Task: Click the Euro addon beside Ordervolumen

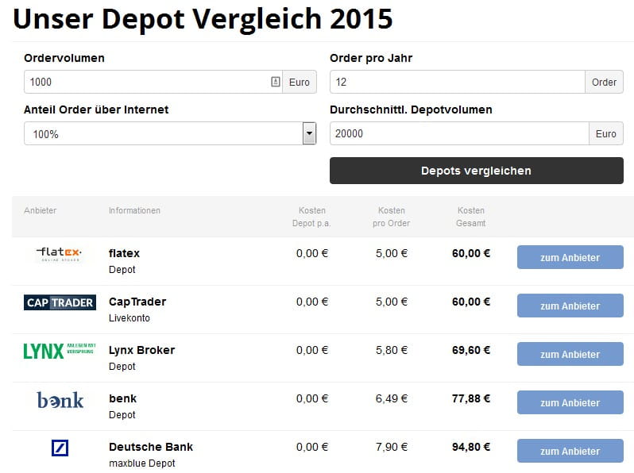Action: click(x=300, y=82)
